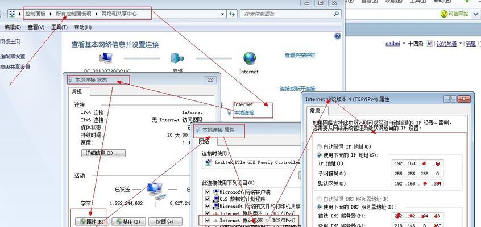The height and width of the screenshot is (227, 481).
Task: Click the 'hi' icon next to 十四级
Action: (x=429, y=44)
